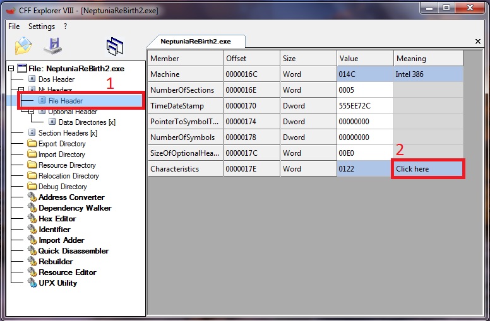
Task: Click the 'Intel 386' meaning cell
Action: point(429,74)
